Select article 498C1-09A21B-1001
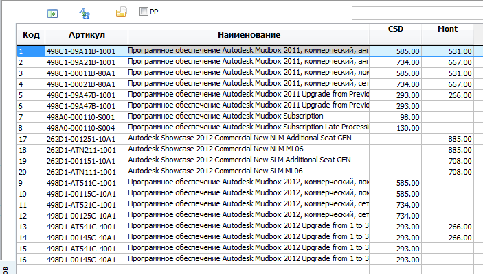Viewport: 483px width, 274px height. 80,62
